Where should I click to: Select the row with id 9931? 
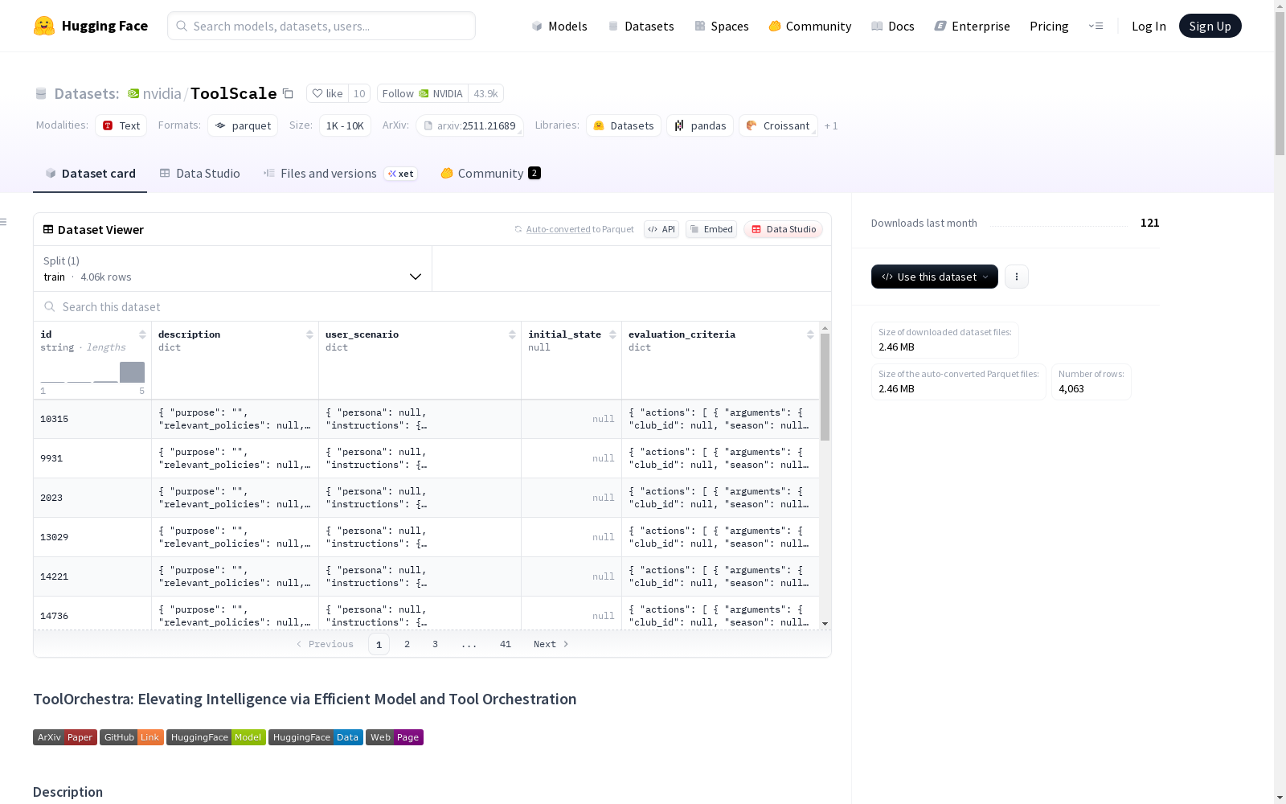tap(426, 458)
